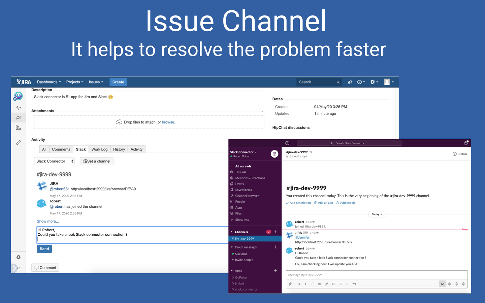The image size is (485, 303).
Task: Open Jira feedback megaphone icon
Action: [x=350, y=82]
